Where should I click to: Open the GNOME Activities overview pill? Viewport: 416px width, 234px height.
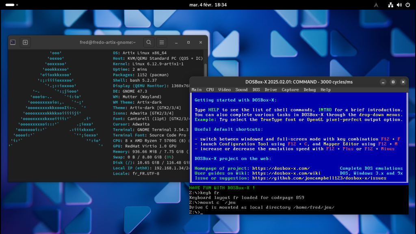[x=10, y=5]
